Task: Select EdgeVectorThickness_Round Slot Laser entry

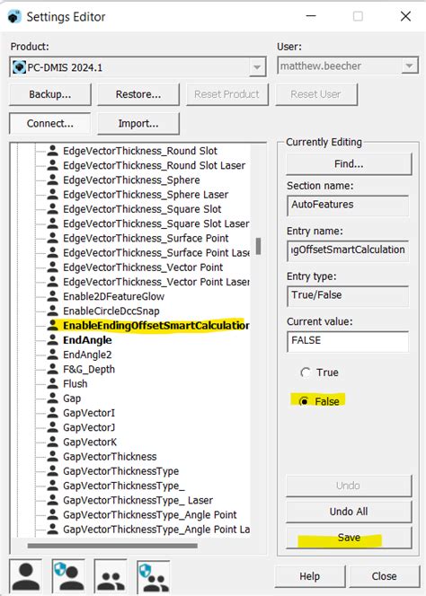Action: [x=155, y=165]
